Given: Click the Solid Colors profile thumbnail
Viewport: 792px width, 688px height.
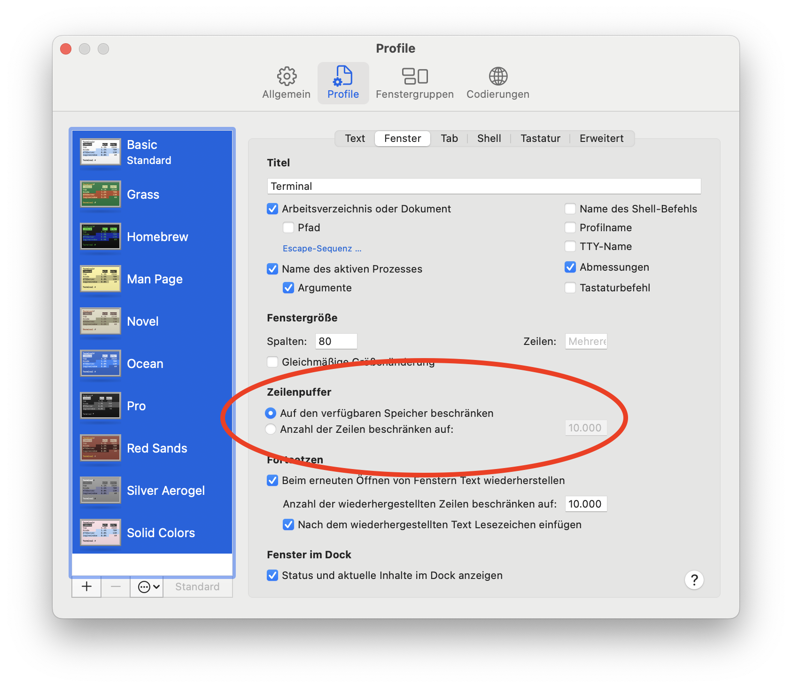Looking at the screenshot, I should point(101,532).
